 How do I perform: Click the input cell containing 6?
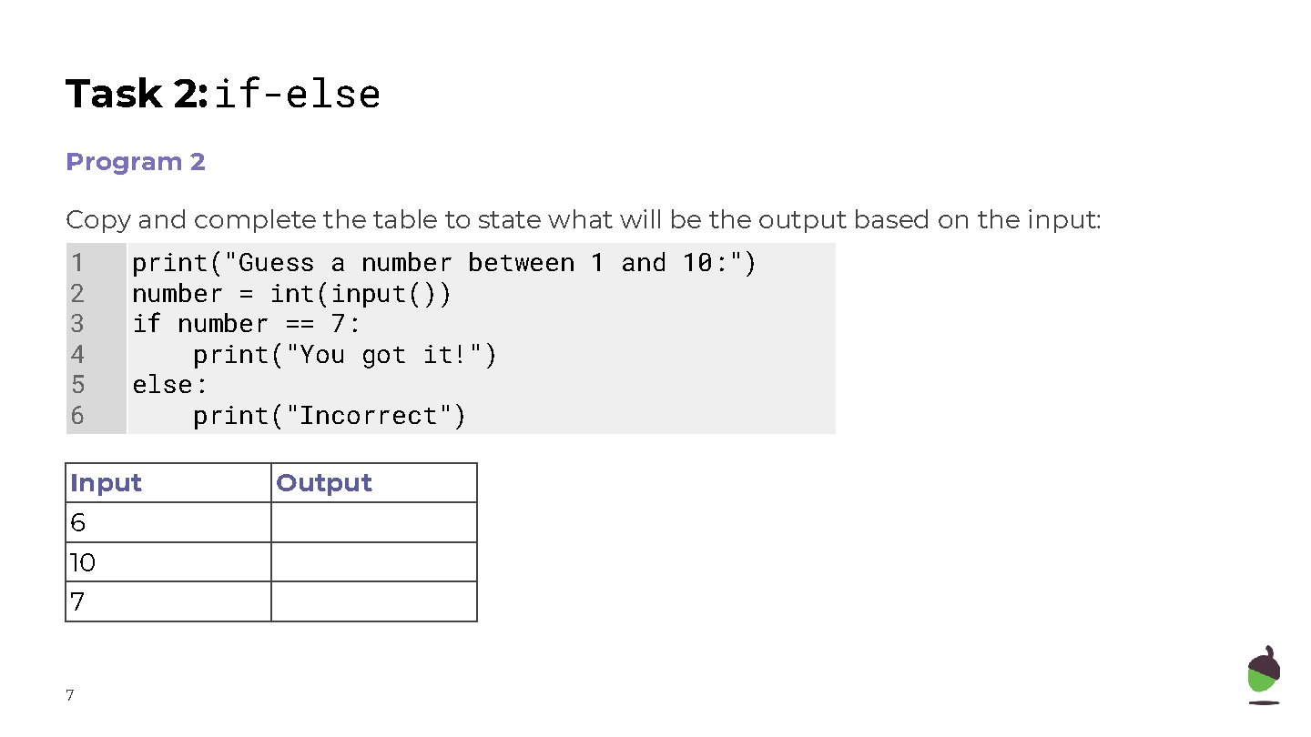168,522
